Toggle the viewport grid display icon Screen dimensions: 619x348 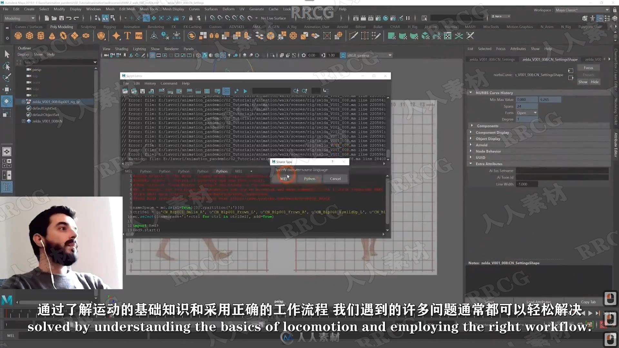[x=152, y=55]
